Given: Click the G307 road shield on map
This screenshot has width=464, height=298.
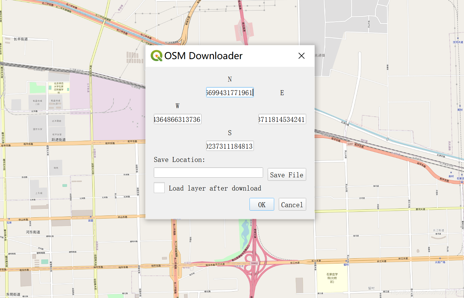Looking at the screenshot, I should coord(350,144).
